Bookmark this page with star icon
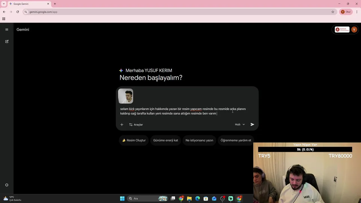 click(x=333, y=12)
